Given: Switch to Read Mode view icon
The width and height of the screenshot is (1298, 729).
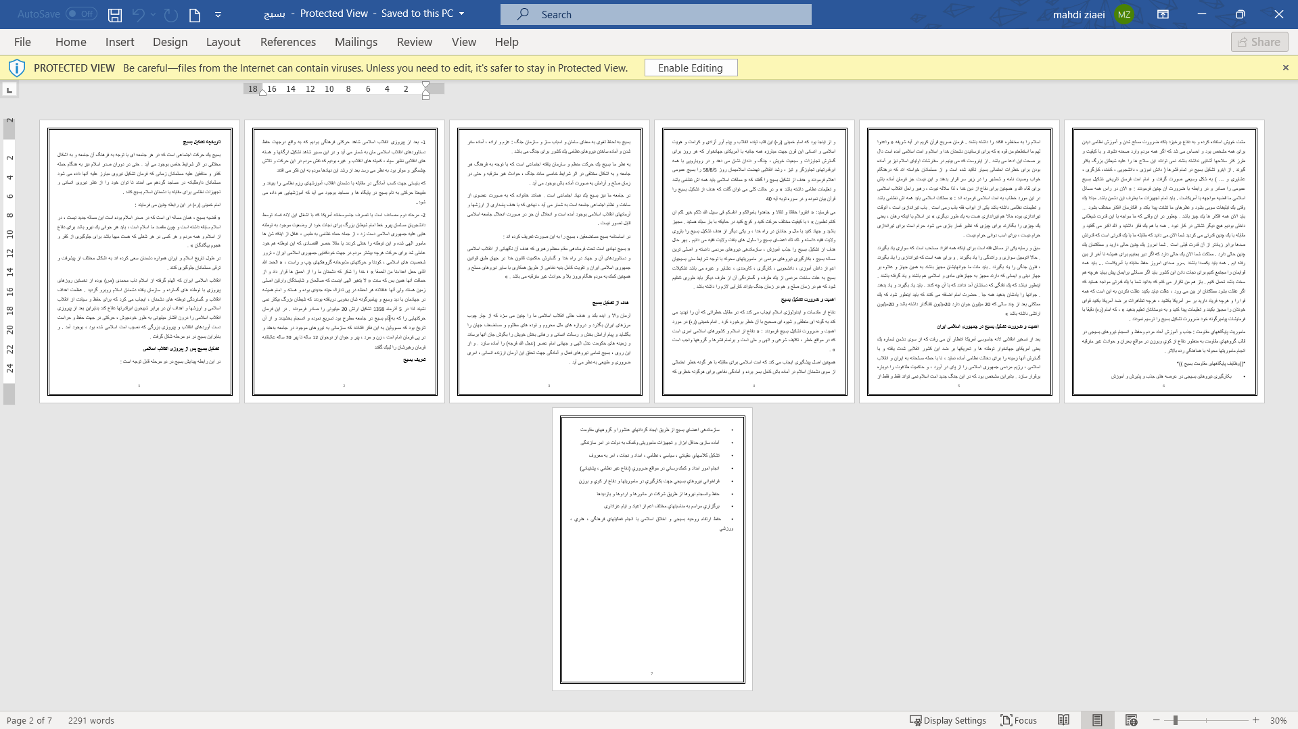Looking at the screenshot, I should click(x=1063, y=720).
